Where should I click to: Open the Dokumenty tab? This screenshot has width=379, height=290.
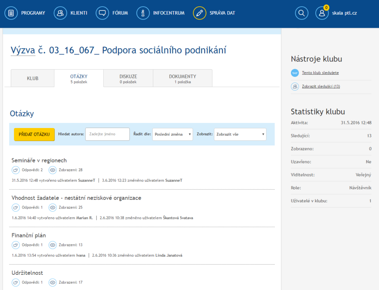pos(182,78)
